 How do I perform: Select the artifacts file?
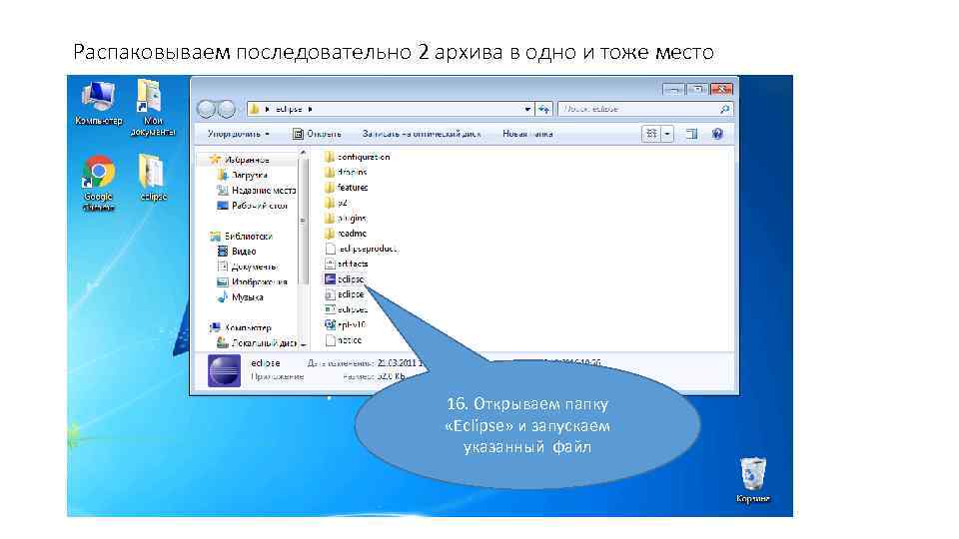tap(347, 264)
